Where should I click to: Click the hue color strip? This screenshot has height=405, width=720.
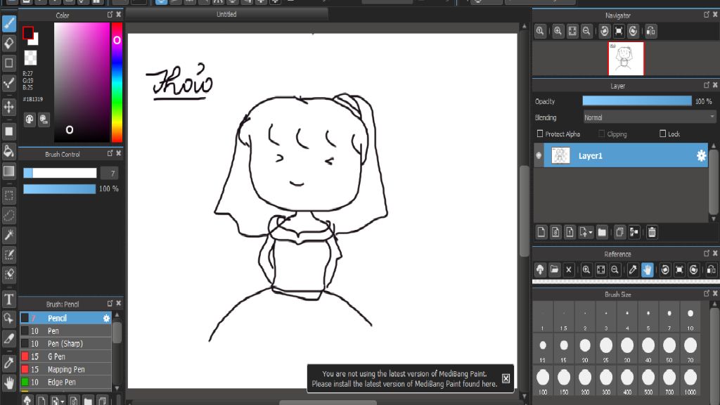click(x=117, y=83)
